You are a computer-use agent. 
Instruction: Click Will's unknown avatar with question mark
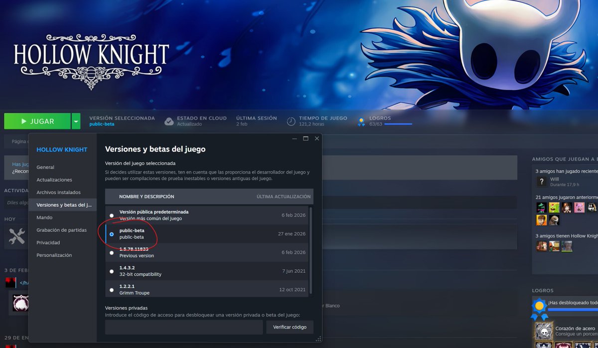point(541,182)
